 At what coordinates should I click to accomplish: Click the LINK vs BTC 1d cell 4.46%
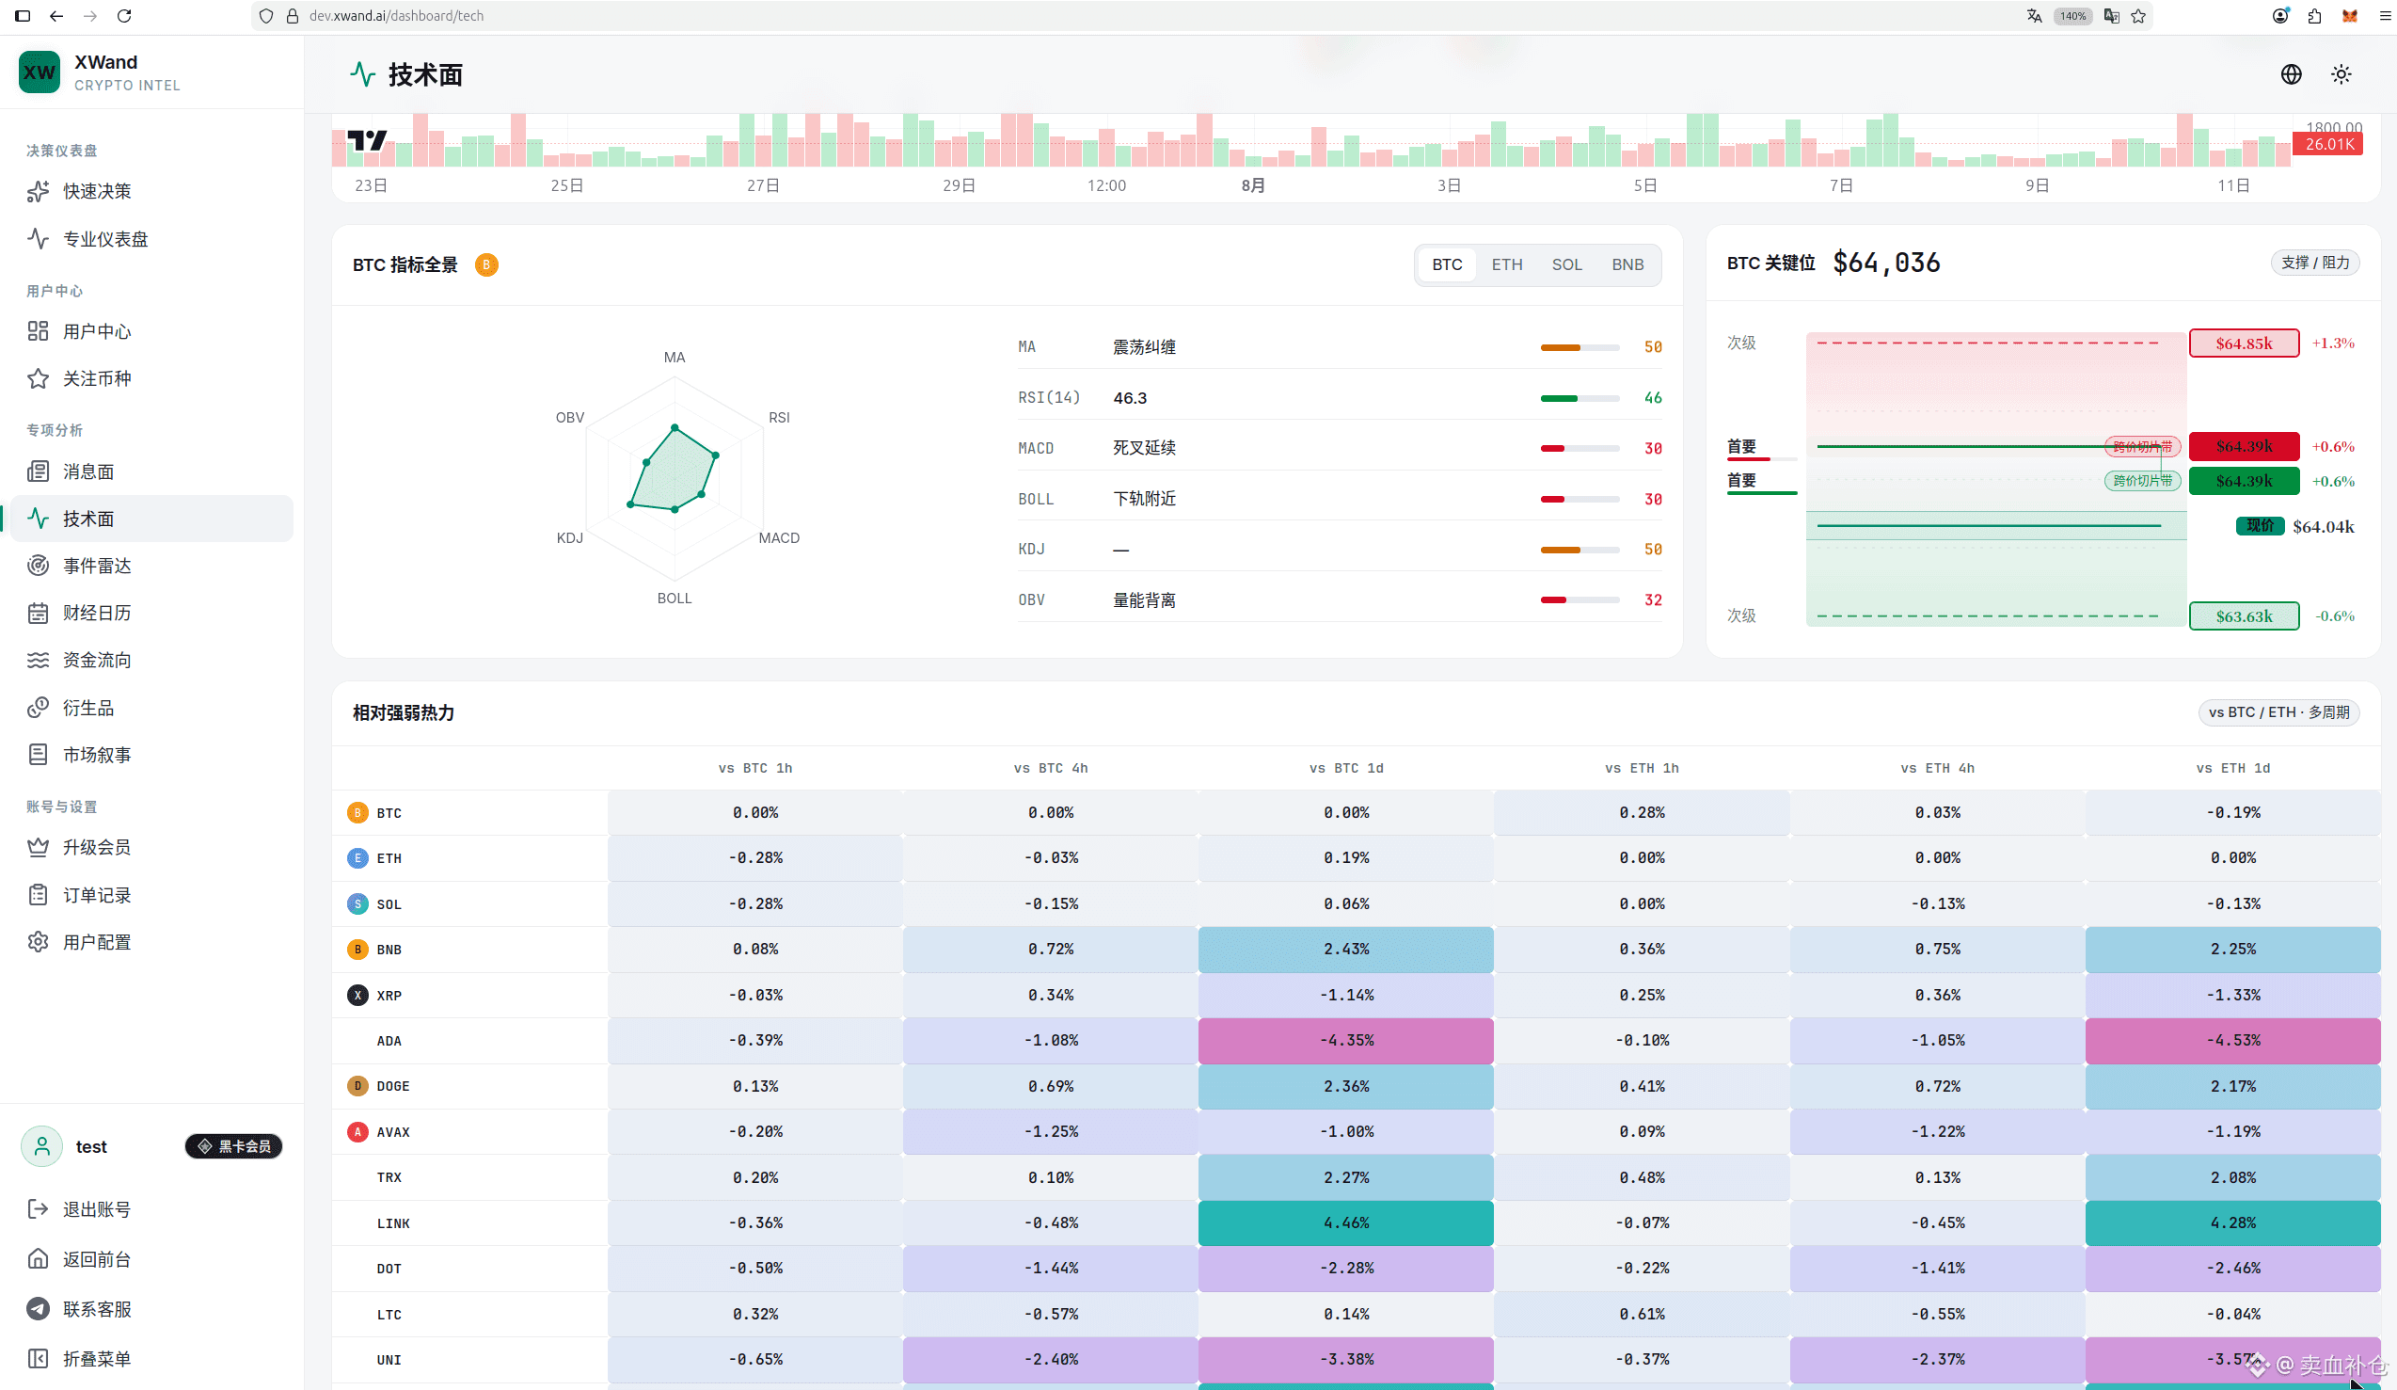pyautogui.click(x=1346, y=1222)
